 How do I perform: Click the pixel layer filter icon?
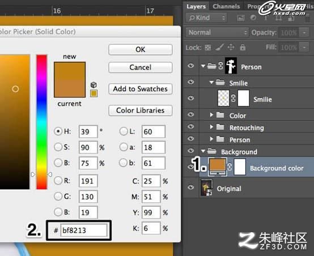tap(241, 18)
